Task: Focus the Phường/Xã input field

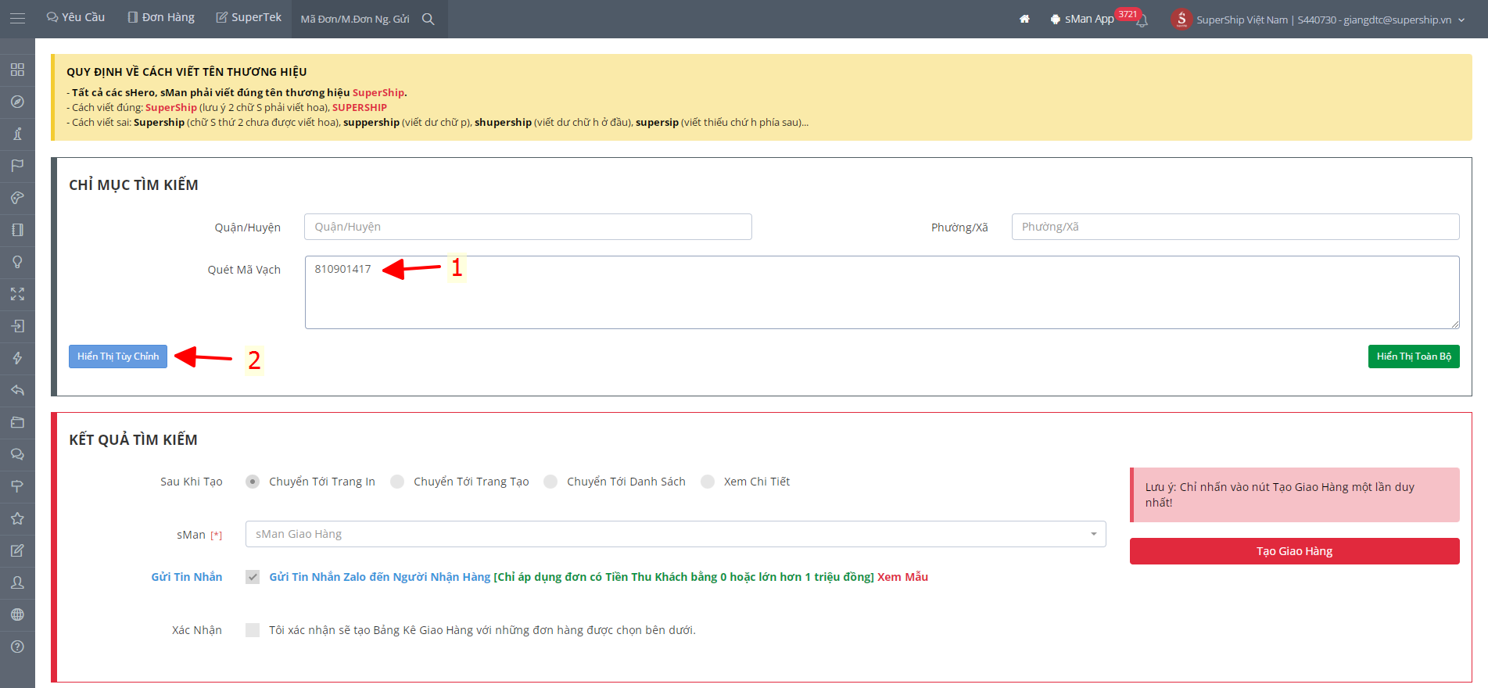Action: [1235, 227]
